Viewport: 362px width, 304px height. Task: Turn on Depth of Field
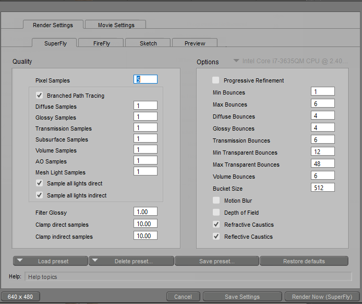pyautogui.click(x=216, y=213)
